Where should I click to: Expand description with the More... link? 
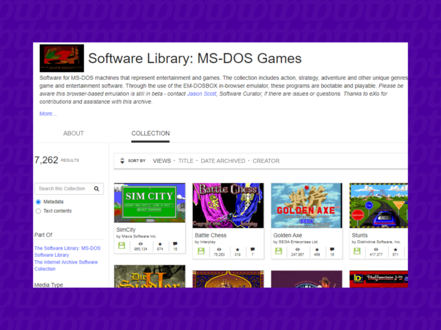click(x=48, y=113)
